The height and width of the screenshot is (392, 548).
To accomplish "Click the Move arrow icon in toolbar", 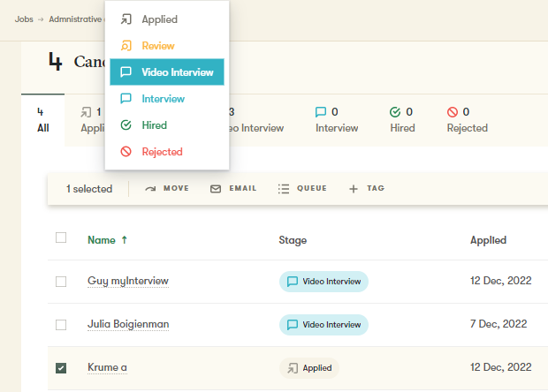I will pyautogui.click(x=150, y=188).
